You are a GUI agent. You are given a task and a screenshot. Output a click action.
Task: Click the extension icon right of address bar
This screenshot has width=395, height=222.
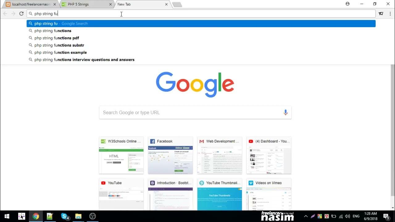point(381,14)
